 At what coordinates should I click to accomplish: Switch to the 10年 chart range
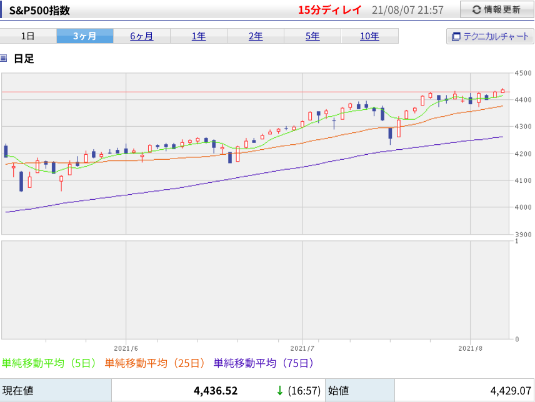(x=369, y=36)
